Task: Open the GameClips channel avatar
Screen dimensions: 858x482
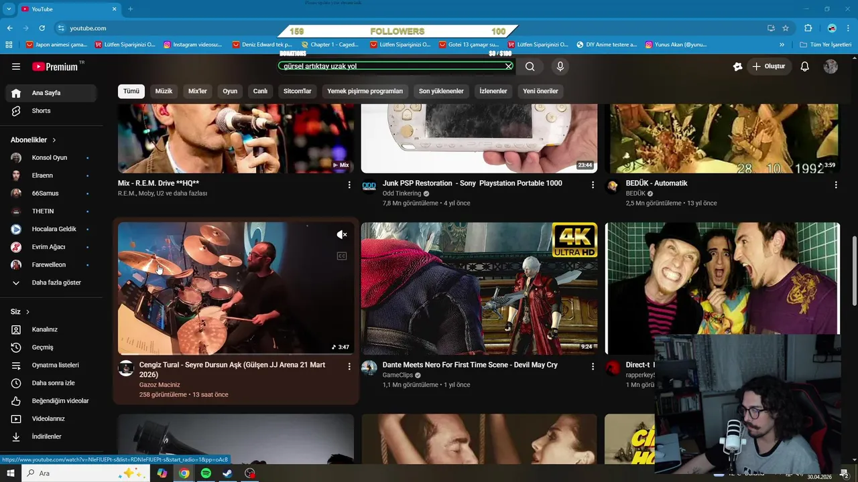Action: point(369,368)
